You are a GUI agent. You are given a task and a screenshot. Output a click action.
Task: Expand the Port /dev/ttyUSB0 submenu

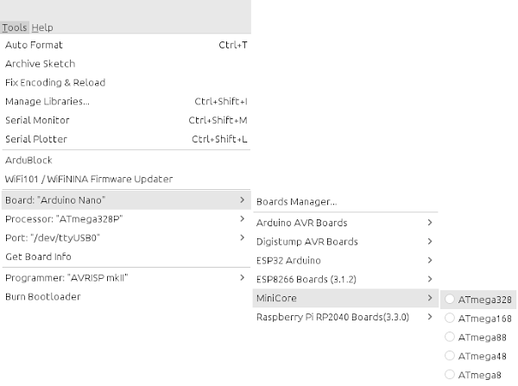pos(126,238)
